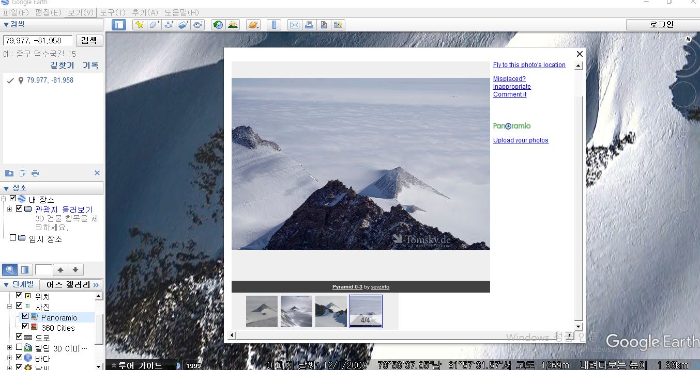Select the first pyramid photo thumbnail

coord(262,311)
